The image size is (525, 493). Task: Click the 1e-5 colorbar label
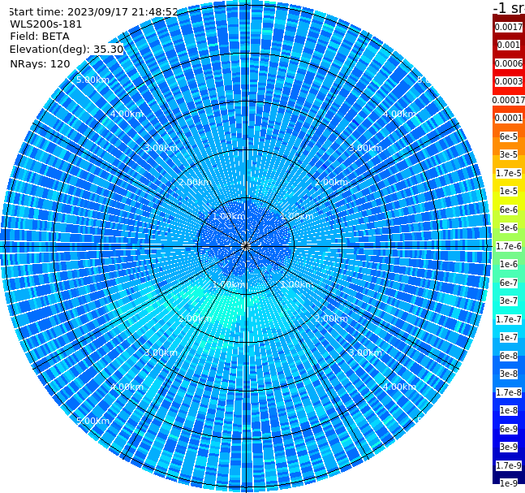509,191
